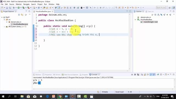The height and width of the screenshot is (99, 176).
Task: Toggle Word Wrap in the Console toolbar
Action: [x=148, y=75]
